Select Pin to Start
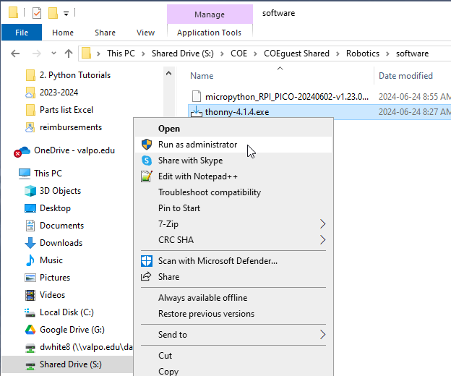 [x=233, y=208]
